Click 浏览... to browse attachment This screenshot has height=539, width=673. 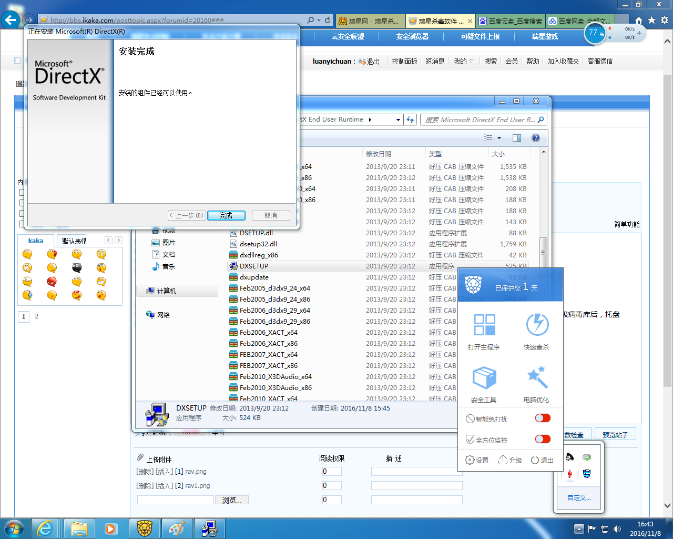(x=232, y=500)
